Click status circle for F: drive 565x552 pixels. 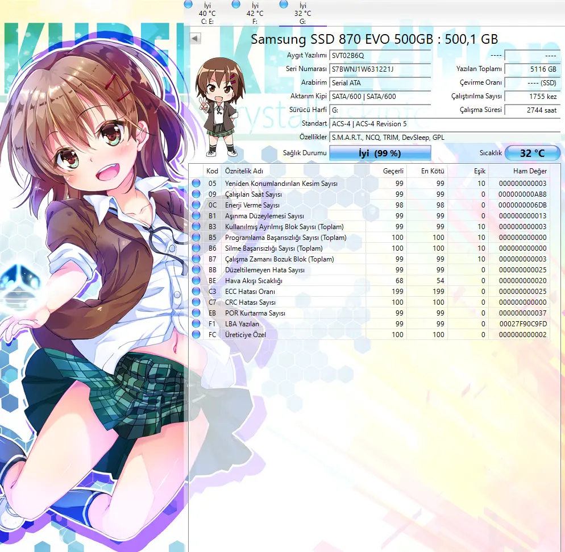click(x=236, y=5)
